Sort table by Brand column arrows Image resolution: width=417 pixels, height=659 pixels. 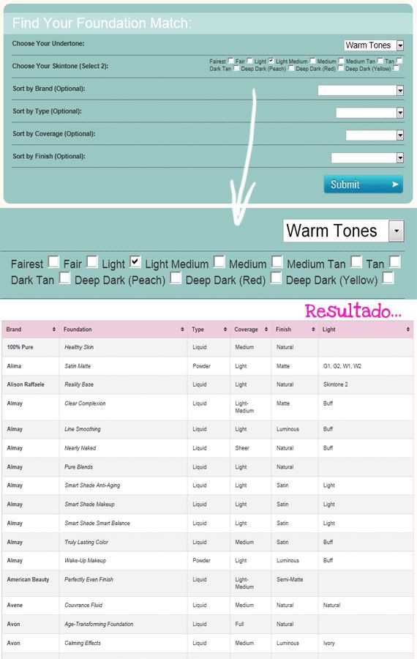tap(53, 329)
